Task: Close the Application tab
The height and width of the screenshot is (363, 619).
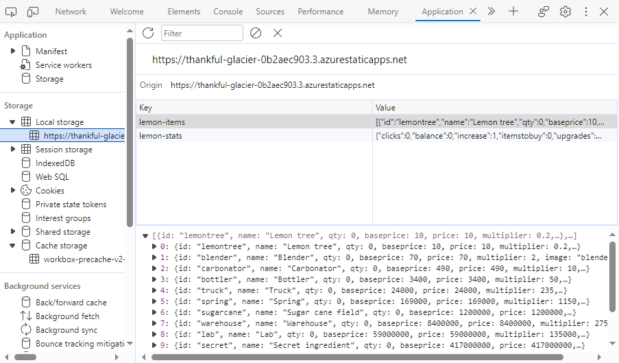Action: (x=473, y=12)
